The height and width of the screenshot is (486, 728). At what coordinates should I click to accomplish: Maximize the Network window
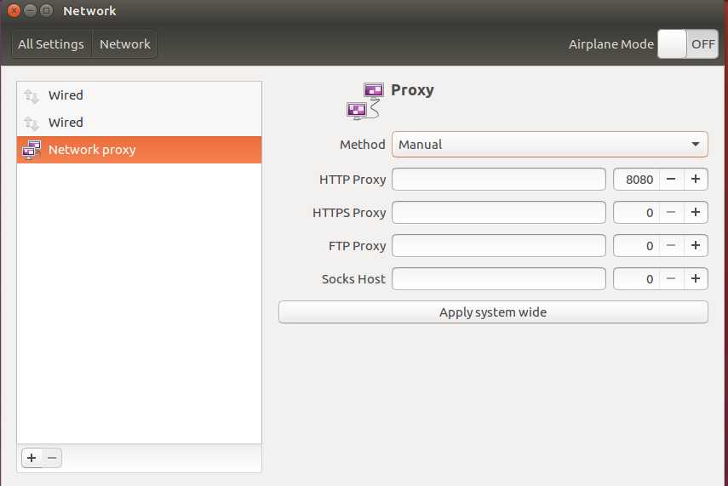point(46,10)
